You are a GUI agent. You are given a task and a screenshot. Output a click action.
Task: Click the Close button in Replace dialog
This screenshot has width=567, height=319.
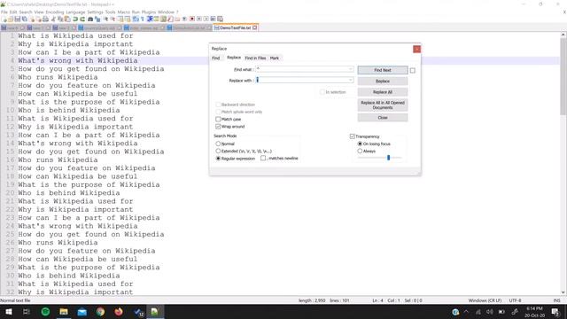pos(383,118)
